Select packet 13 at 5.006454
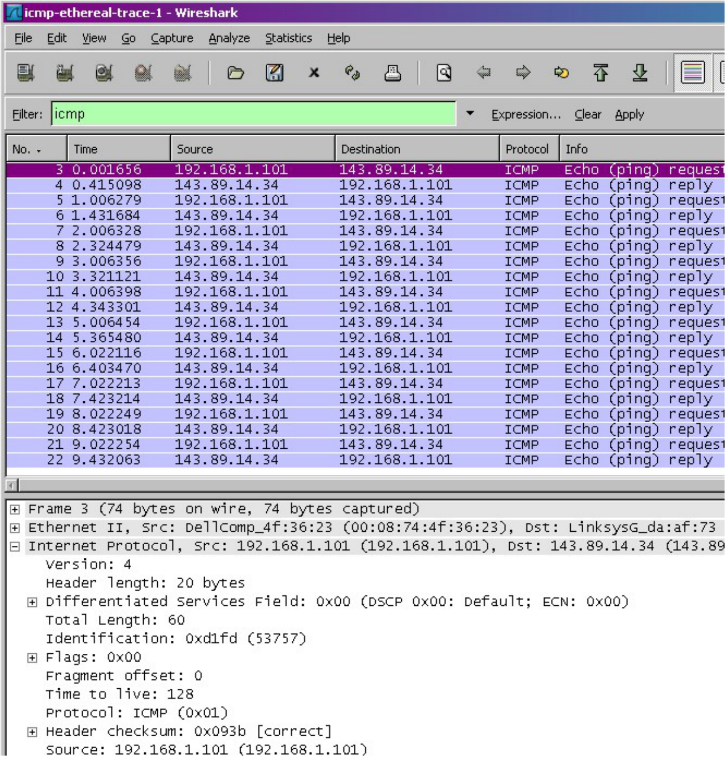Image resolution: width=726 pixels, height=758 pixels. coord(365,323)
